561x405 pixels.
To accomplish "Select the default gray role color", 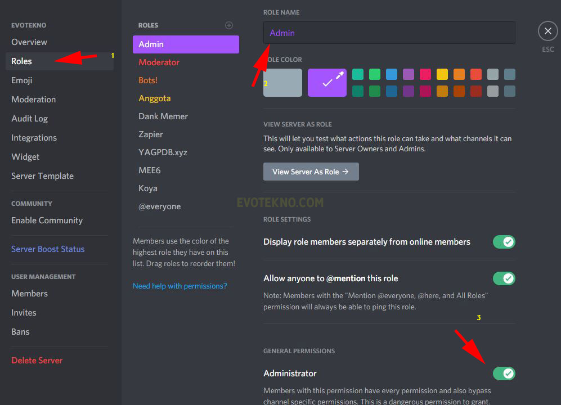I will 282,83.
